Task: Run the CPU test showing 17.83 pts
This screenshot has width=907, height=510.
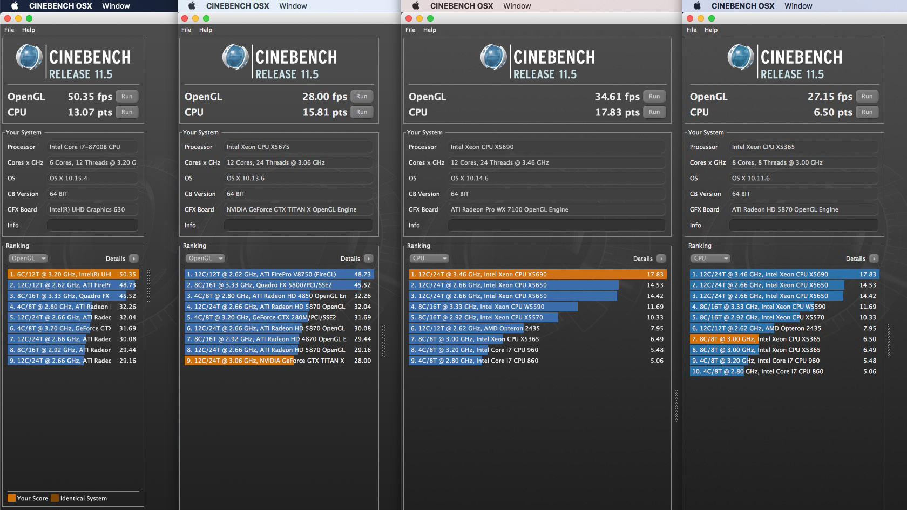Action: coord(654,112)
